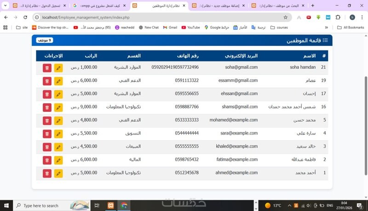The height and width of the screenshot is (211, 368).
Task: Click the القسم column header
Action: click(x=134, y=56)
